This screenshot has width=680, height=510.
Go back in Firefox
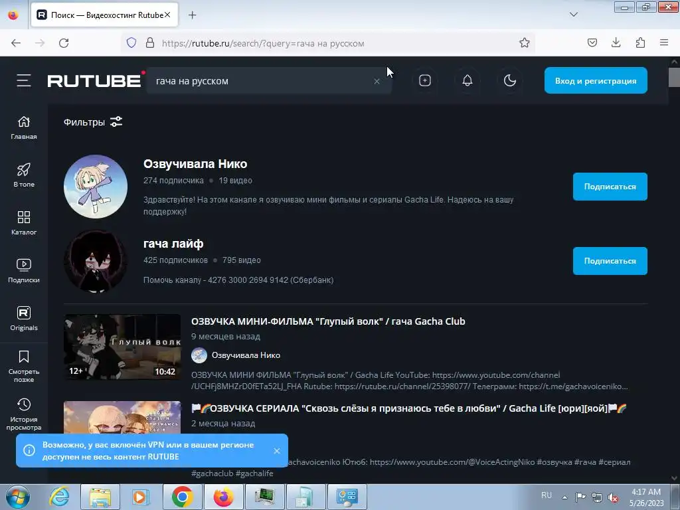pos(16,43)
